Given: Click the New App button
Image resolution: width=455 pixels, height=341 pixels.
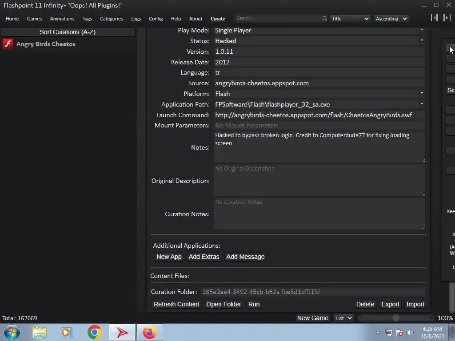Looking at the screenshot, I should tap(169, 257).
